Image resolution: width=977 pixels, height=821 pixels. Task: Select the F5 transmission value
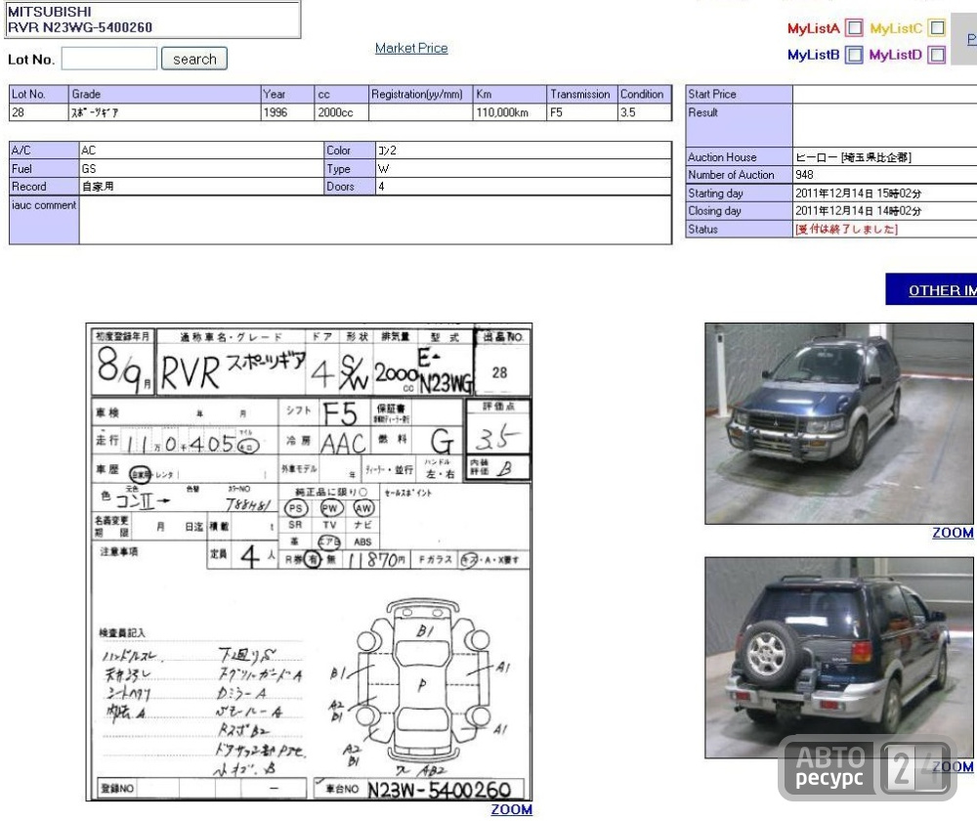[556, 112]
